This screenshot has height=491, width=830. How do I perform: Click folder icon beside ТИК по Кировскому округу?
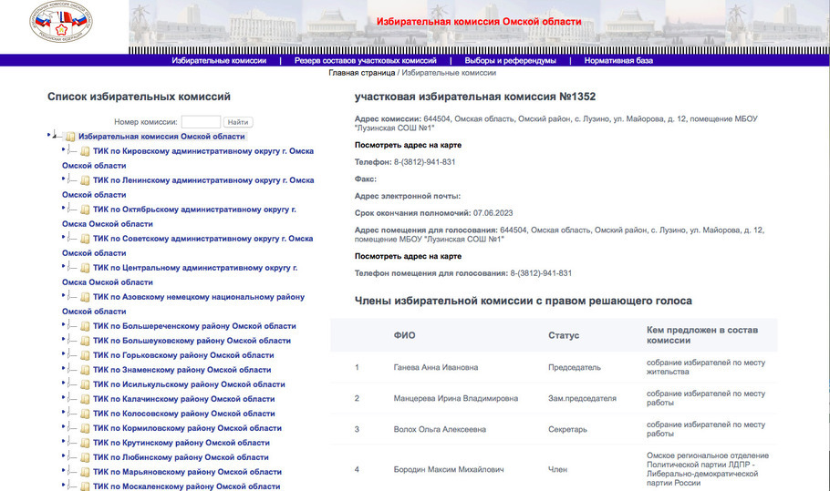[85, 151]
